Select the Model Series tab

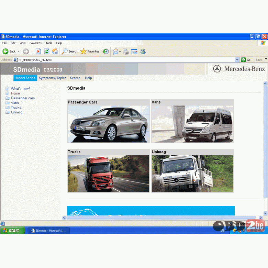point(25,78)
